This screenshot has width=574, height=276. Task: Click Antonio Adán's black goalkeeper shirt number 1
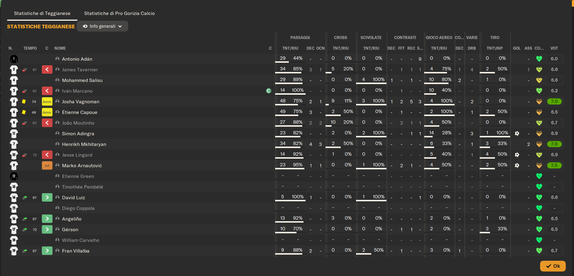(14, 59)
